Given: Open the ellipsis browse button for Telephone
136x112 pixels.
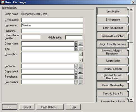Looking at the screenshot, I should pyautogui.click(x=81, y=77).
